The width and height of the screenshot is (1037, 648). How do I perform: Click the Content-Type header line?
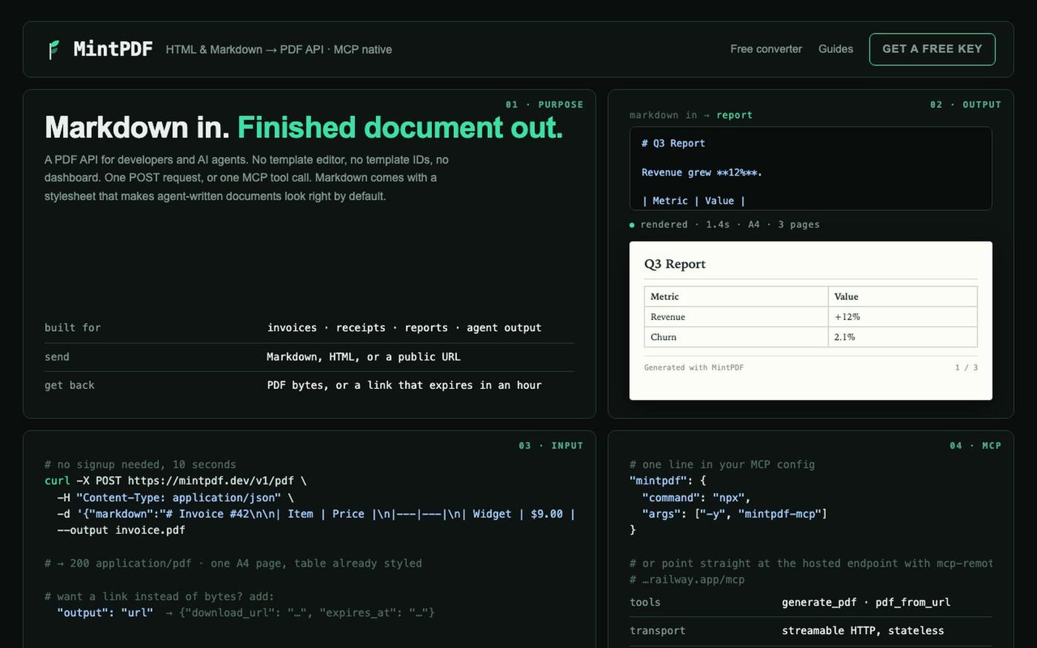(x=176, y=498)
